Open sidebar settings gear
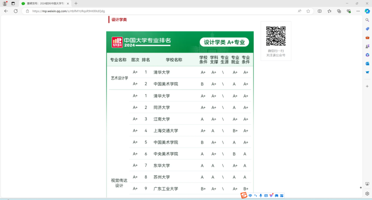 (367, 193)
